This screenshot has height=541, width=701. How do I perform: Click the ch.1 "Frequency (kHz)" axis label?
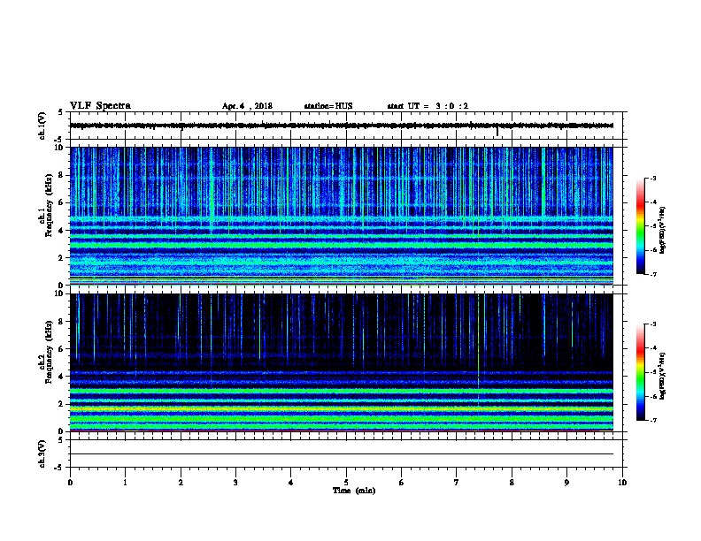(50, 205)
